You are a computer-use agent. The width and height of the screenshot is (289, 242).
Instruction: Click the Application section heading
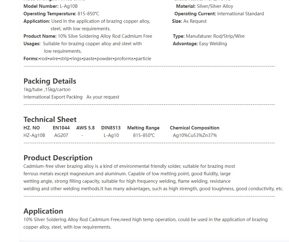43,211
